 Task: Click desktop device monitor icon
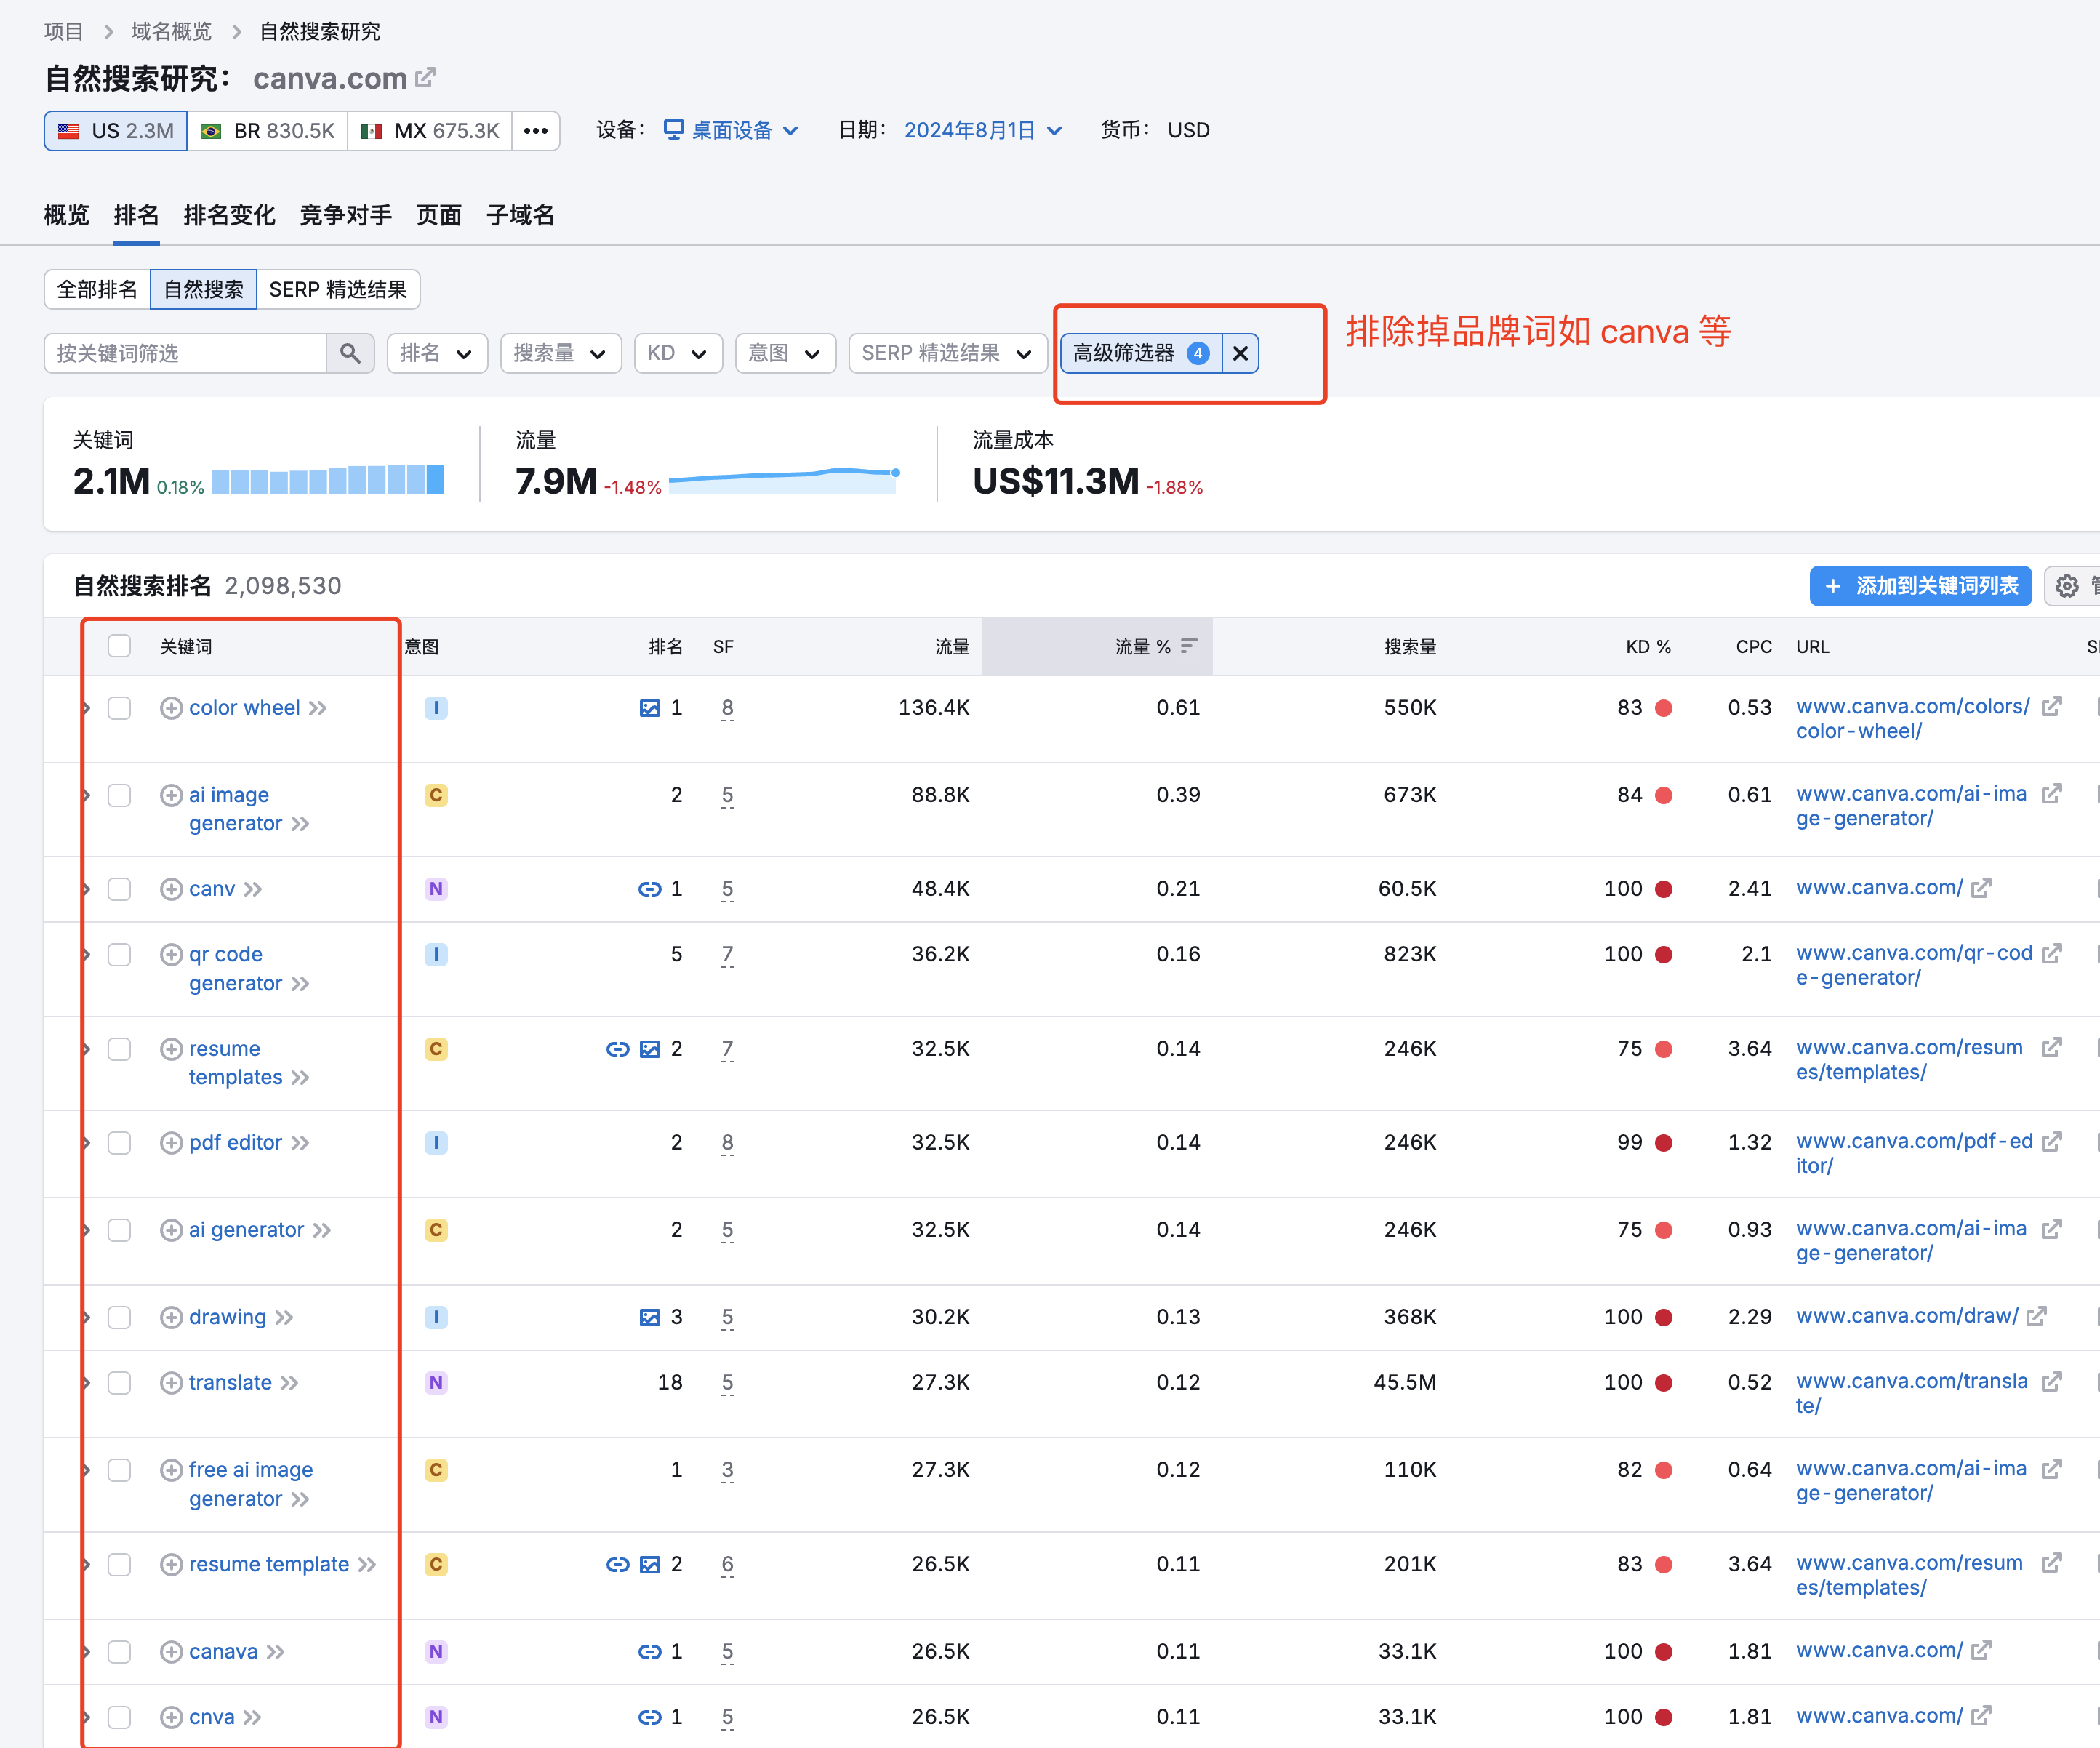674,130
